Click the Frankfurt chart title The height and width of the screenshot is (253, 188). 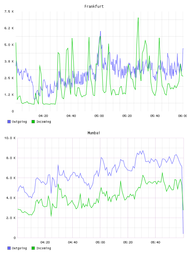(94, 7)
